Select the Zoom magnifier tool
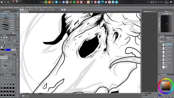This screenshot has height=98, width=174. pos(2,38)
